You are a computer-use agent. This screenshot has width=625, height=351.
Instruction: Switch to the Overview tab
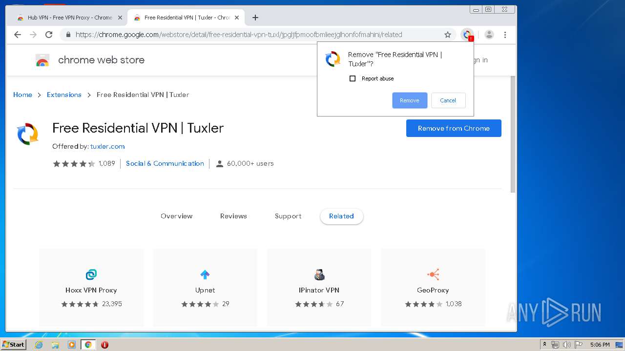coord(177,216)
